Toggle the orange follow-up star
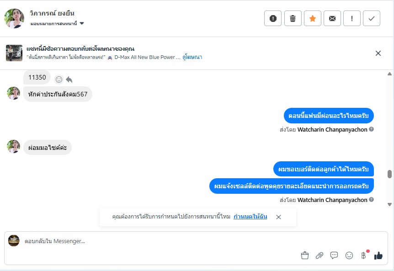394x271 pixels. point(313,18)
